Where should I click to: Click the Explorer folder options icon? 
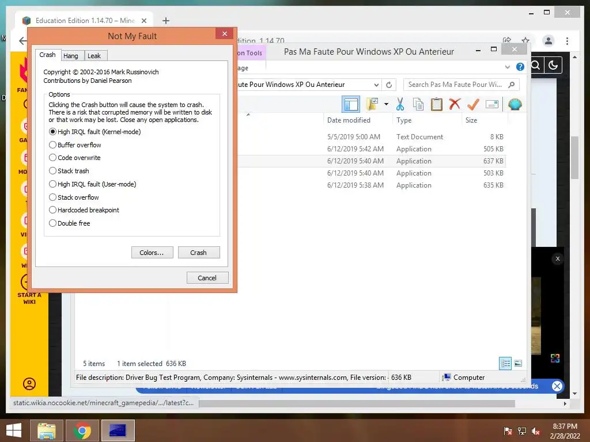coord(372,104)
